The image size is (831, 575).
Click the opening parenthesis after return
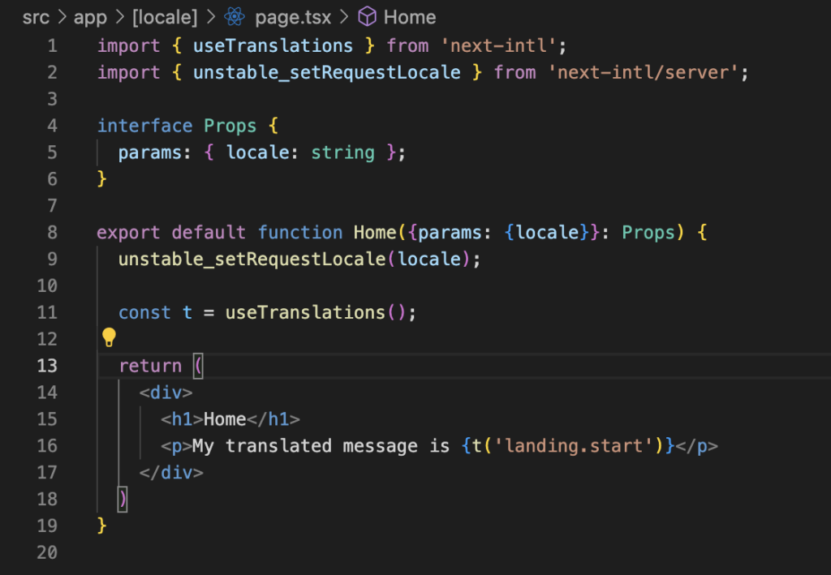coord(198,366)
